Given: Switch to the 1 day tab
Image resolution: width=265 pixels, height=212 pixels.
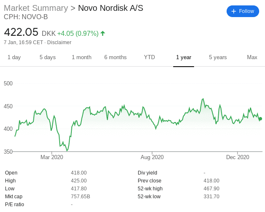Looking at the screenshot, I should (14, 57).
